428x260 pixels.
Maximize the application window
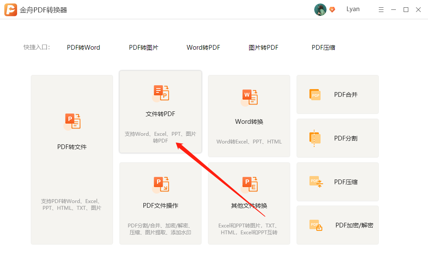(406, 10)
